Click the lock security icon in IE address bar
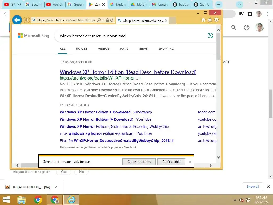This screenshot has width=273, height=205. [107, 20]
